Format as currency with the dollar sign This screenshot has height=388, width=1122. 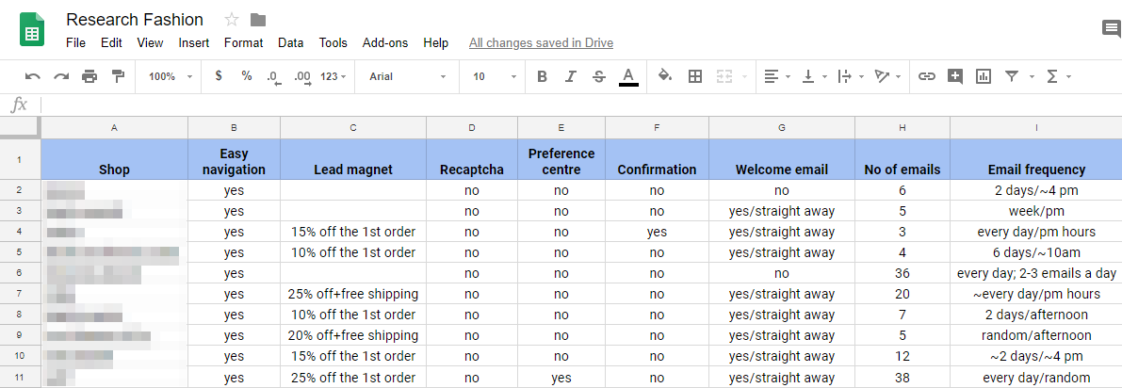pos(219,76)
